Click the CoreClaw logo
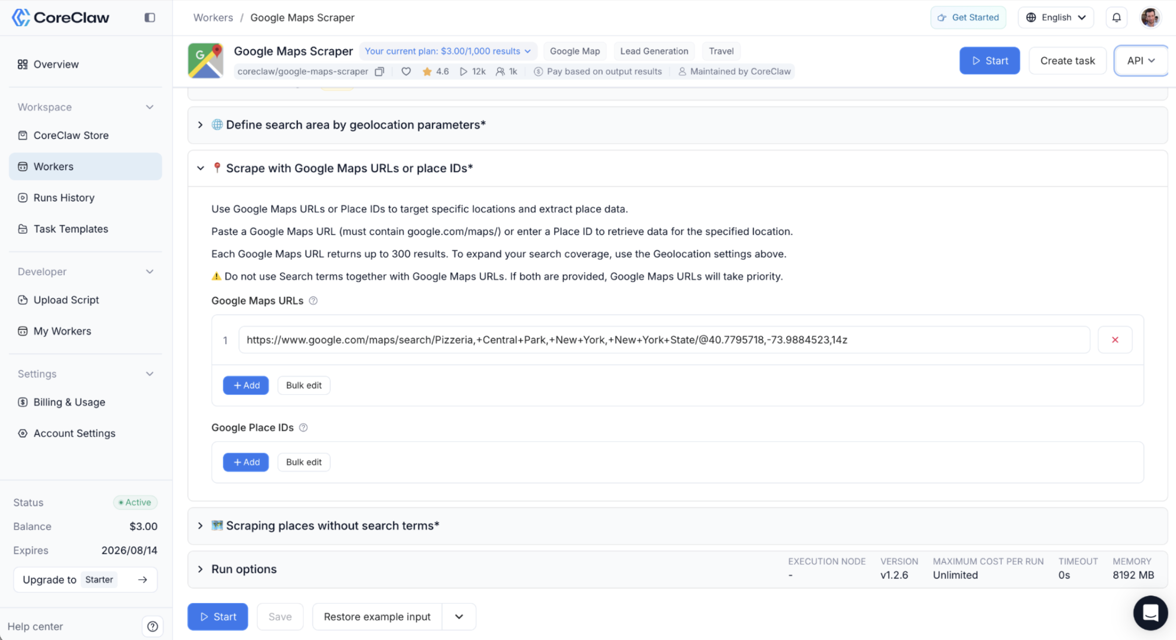1176x640 pixels. point(61,17)
